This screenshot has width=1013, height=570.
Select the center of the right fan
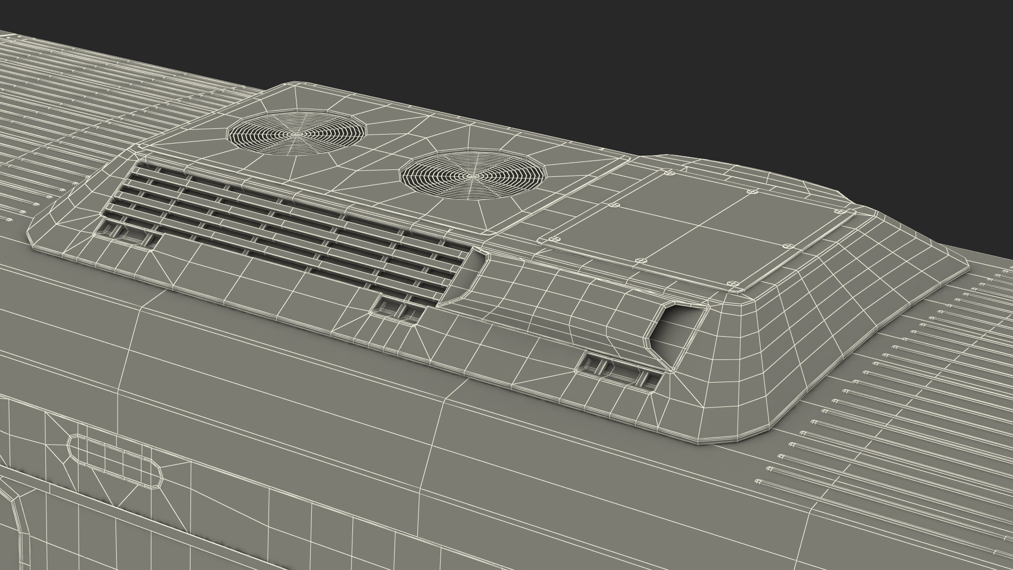click(x=473, y=175)
